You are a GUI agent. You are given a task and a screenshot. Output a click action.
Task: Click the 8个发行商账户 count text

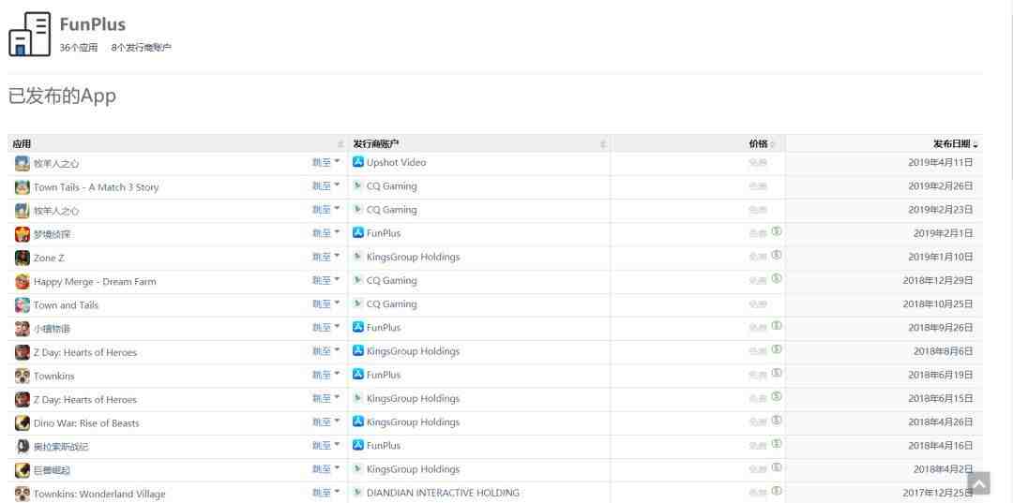click(142, 47)
